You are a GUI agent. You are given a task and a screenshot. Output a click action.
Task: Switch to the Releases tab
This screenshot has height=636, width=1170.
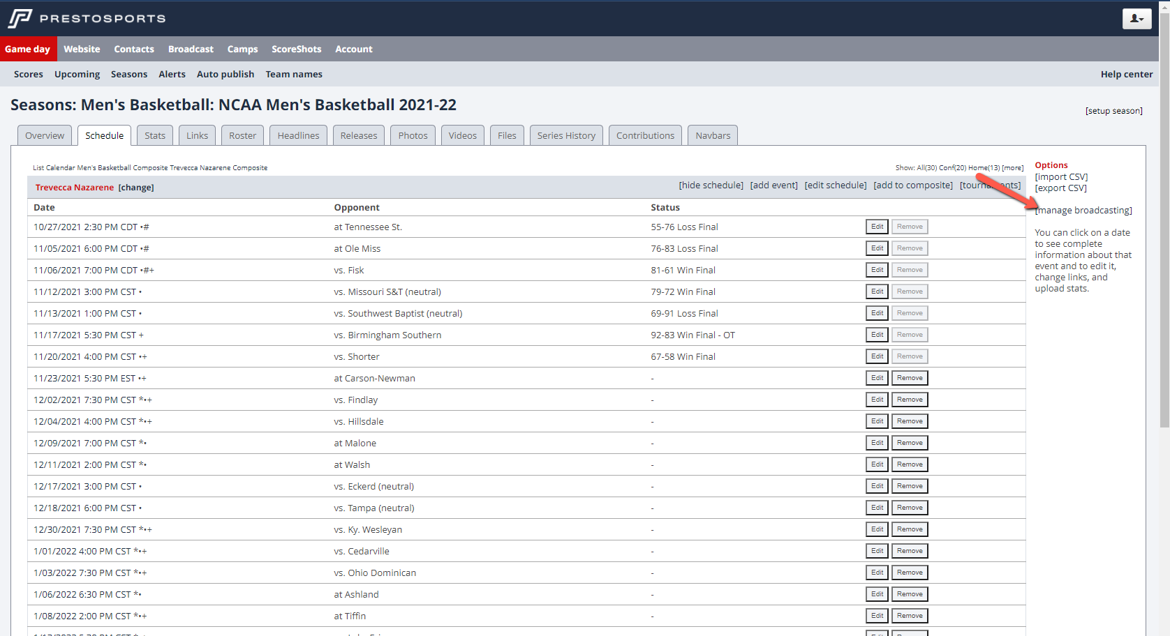tap(359, 135)
